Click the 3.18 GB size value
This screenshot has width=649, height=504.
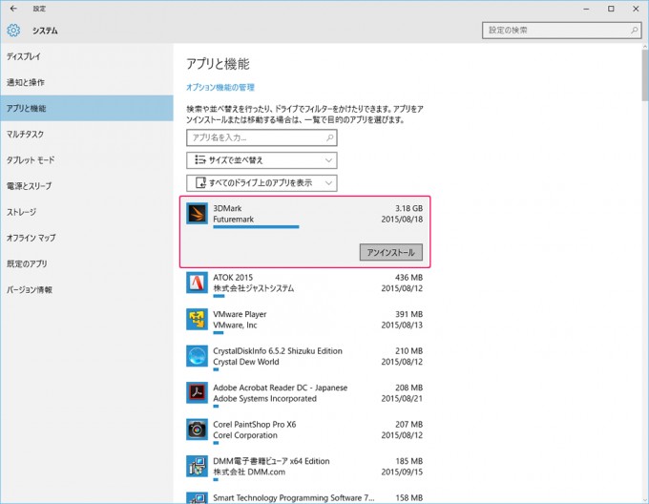[408, 208]
